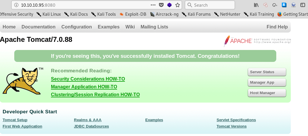Open the Kali Training bookmark
The width and height of the screenshot is (308, 136).
point(259,14)
